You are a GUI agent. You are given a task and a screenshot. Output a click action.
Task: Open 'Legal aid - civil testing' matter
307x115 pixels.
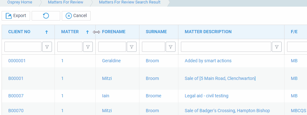(207, 96)
